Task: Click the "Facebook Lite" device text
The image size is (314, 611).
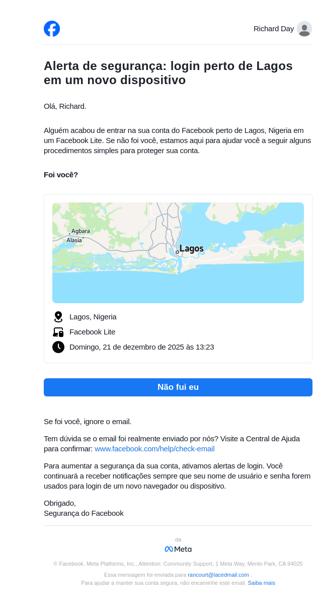Action: coord(93,332)
